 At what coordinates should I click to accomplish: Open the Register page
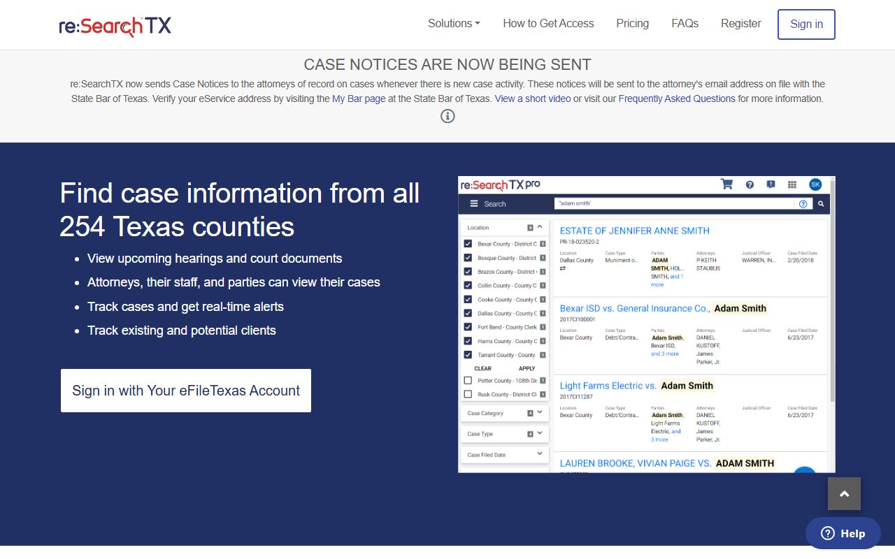click(x=740, y=24)
